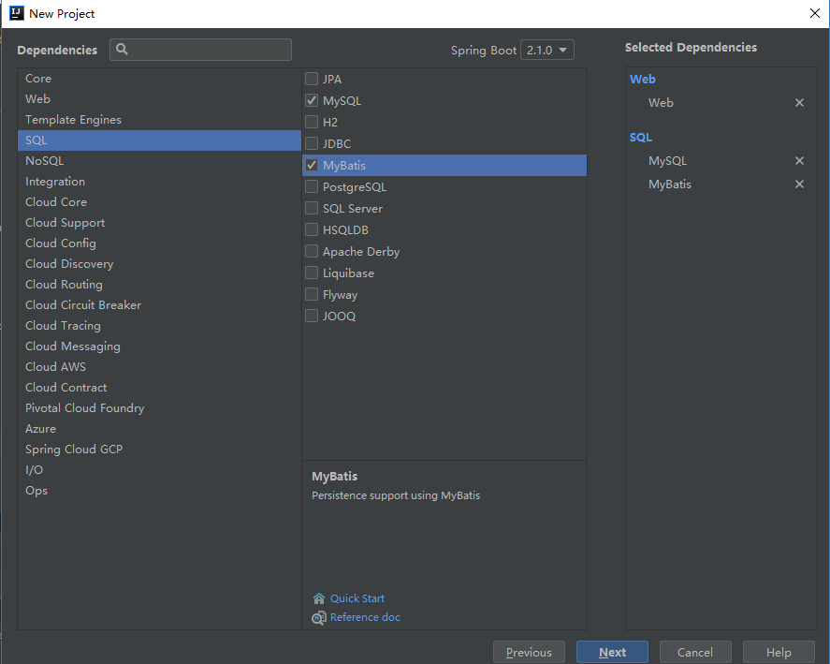Open Cloud Config category

159,243
